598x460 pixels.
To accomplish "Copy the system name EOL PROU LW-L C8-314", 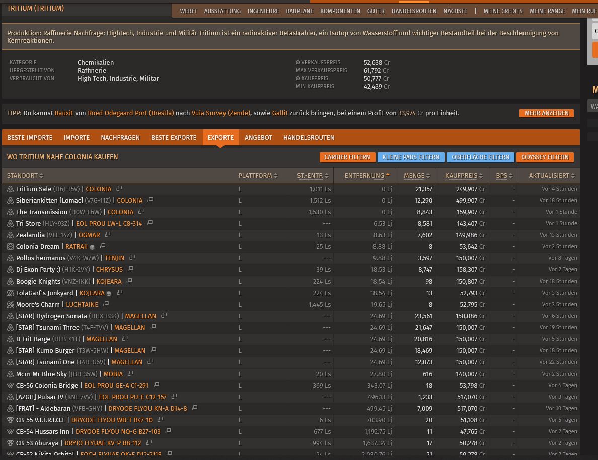I will click(x=149, y=223).
